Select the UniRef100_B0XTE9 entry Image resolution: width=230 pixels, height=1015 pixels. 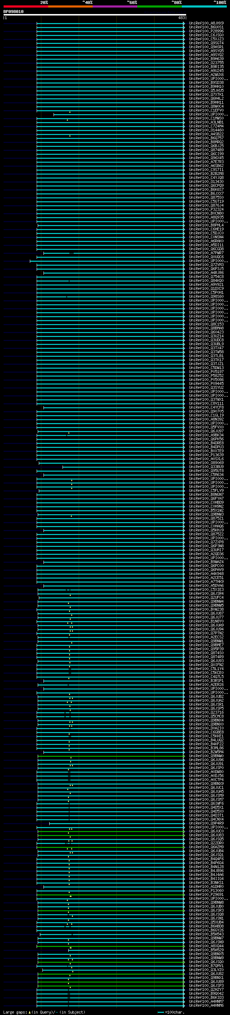[x=206, y=451]
